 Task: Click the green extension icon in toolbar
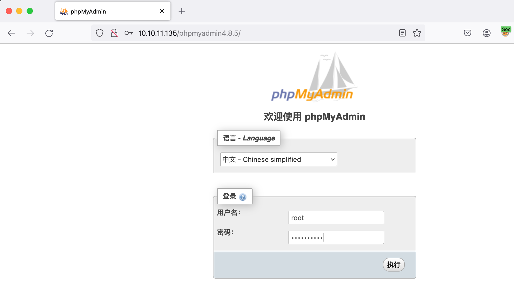coord(506,32)
